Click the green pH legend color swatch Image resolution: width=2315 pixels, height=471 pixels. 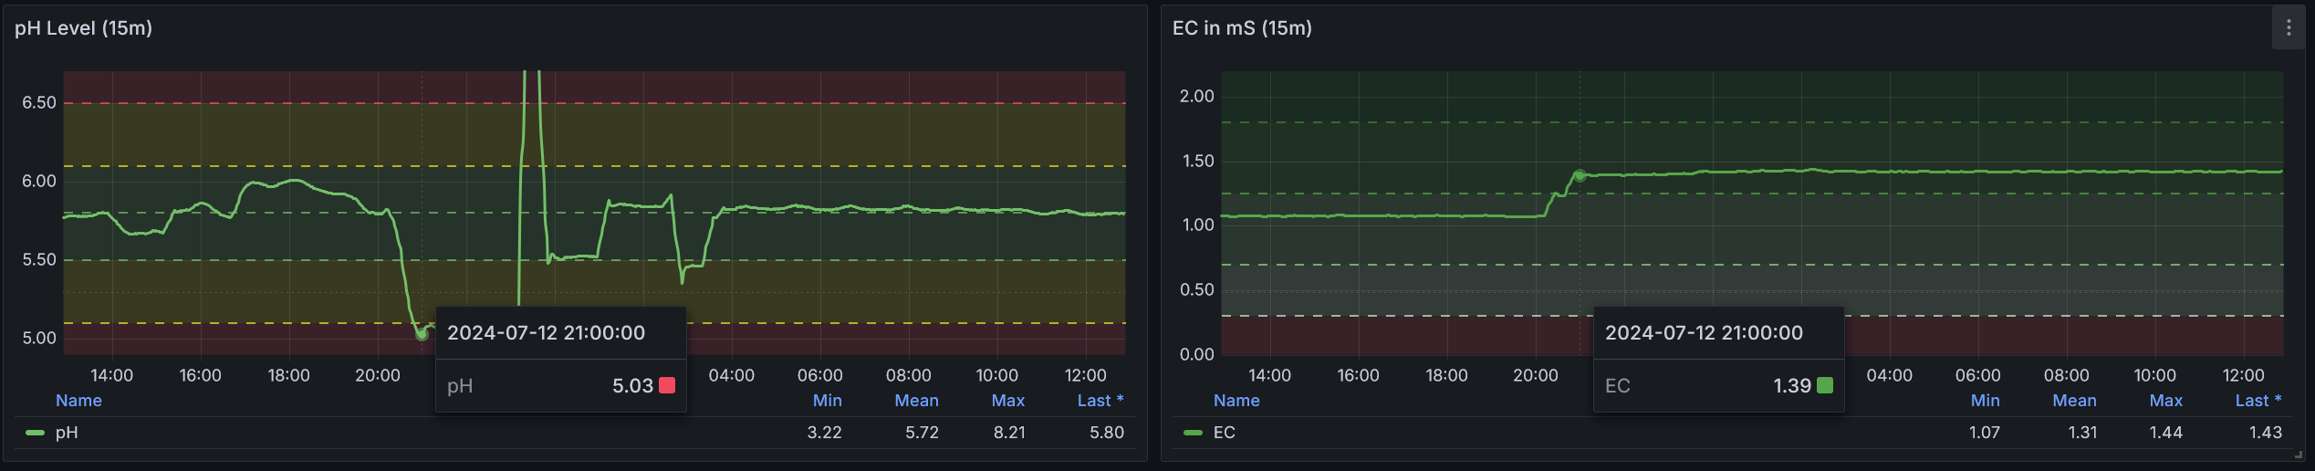tap(36, 433)
